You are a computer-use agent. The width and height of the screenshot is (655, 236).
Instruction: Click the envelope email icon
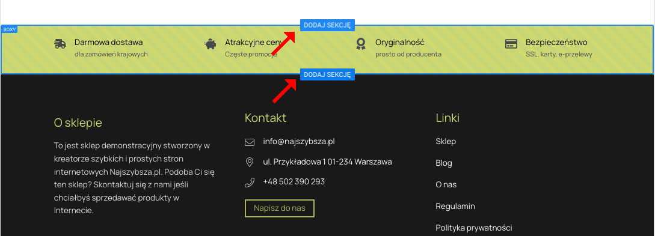click(250, 142)
